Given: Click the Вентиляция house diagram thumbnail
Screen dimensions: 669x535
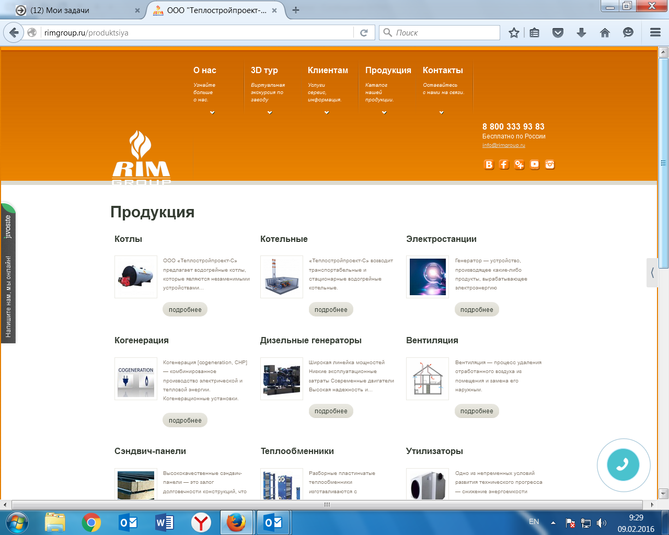Looking at the screenshot, I should [x=428, y=379].
